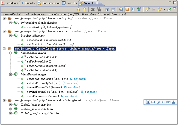Open the Console tab
Image resolution: width=178 pixels, height=125 pixels.
pyautogui.click(x=70, y=3)
